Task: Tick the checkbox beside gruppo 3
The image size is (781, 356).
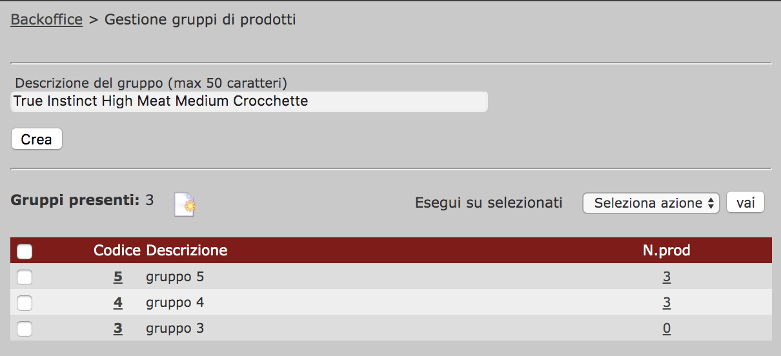Action: point(25,329)
